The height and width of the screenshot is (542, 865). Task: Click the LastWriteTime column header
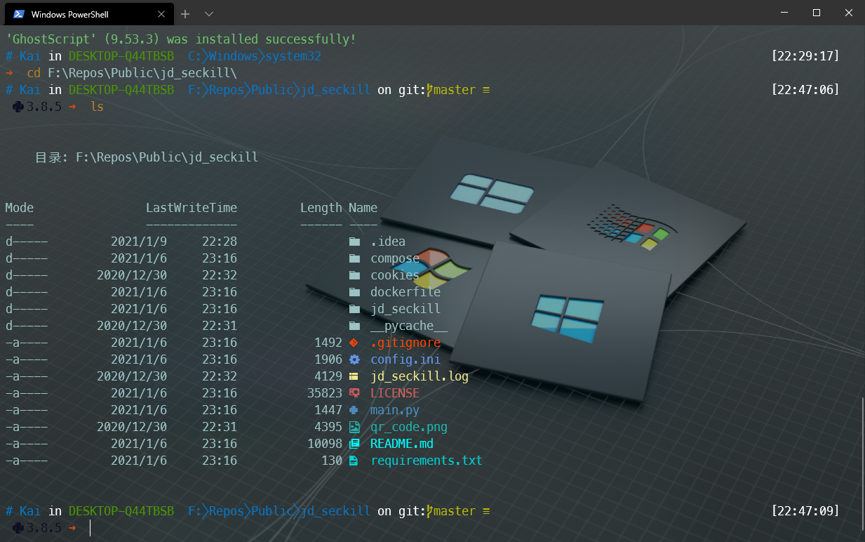tap(192, 208)
